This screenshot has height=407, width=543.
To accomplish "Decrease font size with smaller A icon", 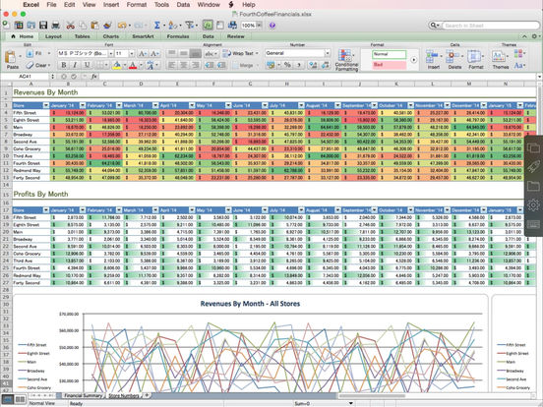I will point(154,53).
